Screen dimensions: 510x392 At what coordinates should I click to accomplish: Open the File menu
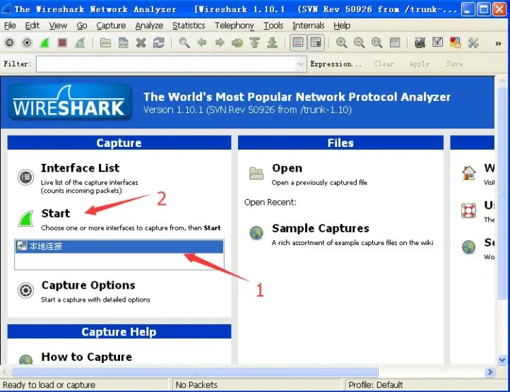10,25
